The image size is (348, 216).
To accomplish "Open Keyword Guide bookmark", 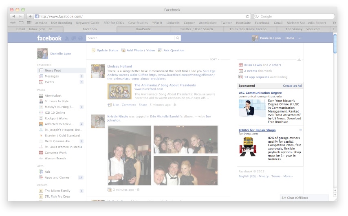I will (88, 23).
